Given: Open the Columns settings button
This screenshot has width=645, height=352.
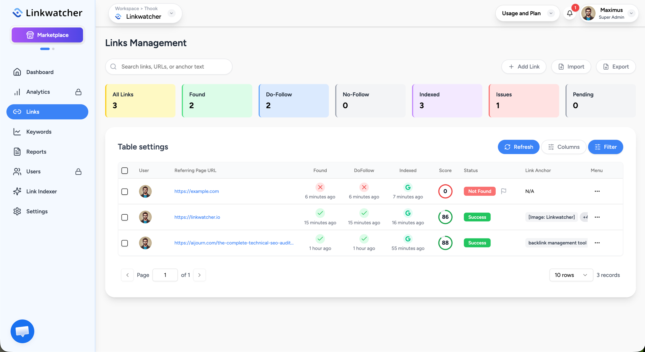Looking at the screenshot, I should (x=564, y=147).
